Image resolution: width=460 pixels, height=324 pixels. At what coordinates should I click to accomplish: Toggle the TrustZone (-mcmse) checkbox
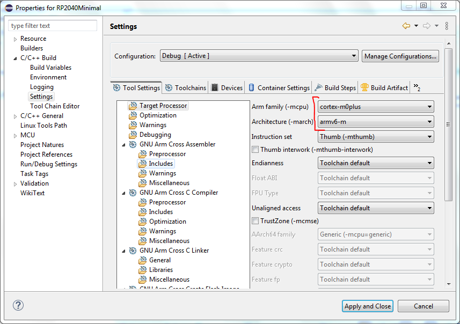(255, 220)
